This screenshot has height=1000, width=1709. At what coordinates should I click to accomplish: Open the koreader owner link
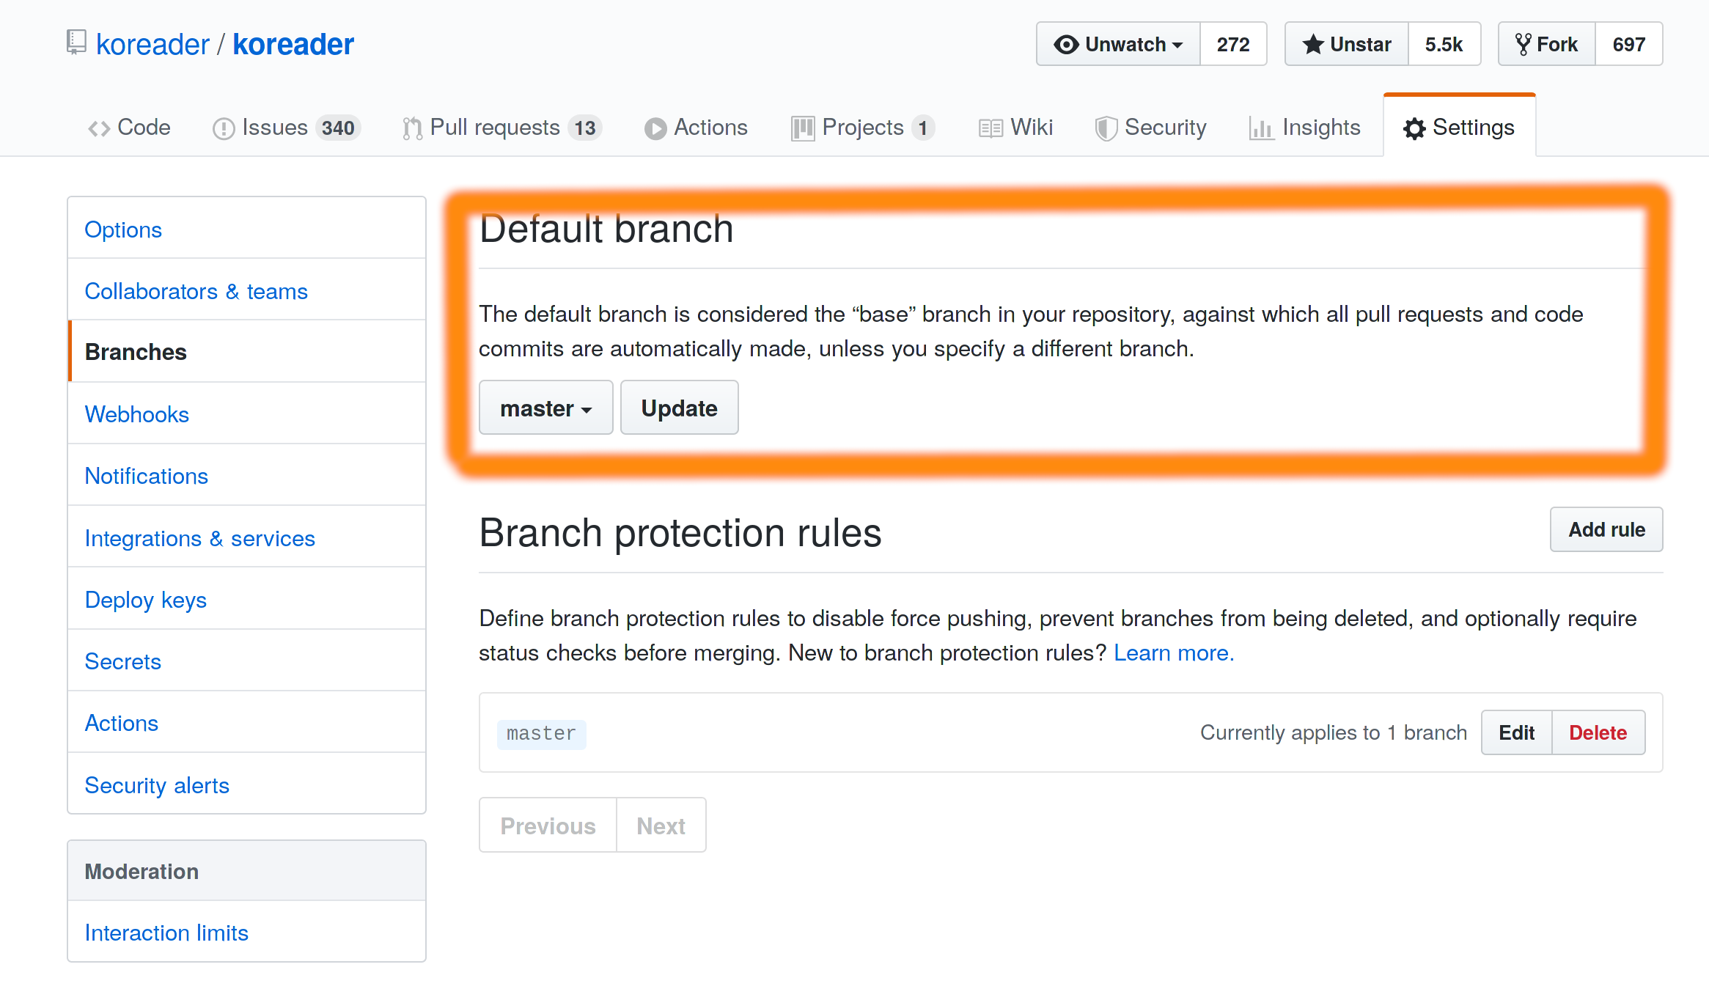tap(152, 45)
